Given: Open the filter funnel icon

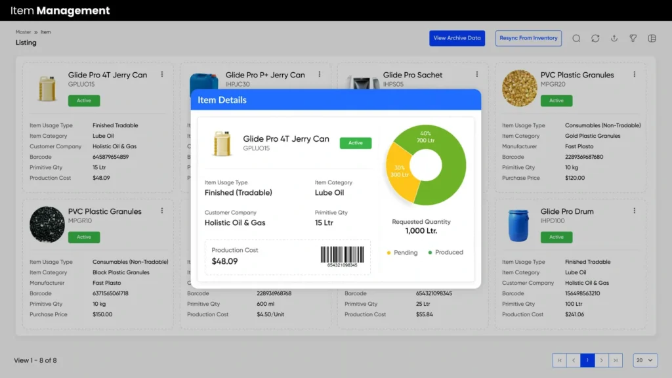Looking at the screenshot, I should point(633,38).
